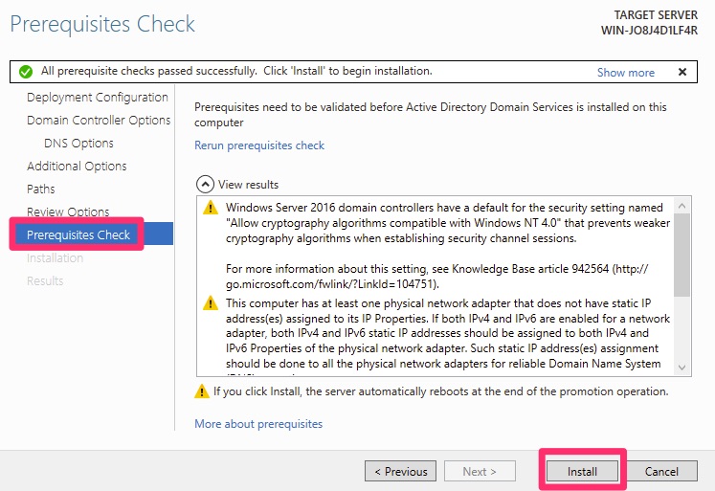
Task: Collapse the View results section
Action: [x=205, y=184]
